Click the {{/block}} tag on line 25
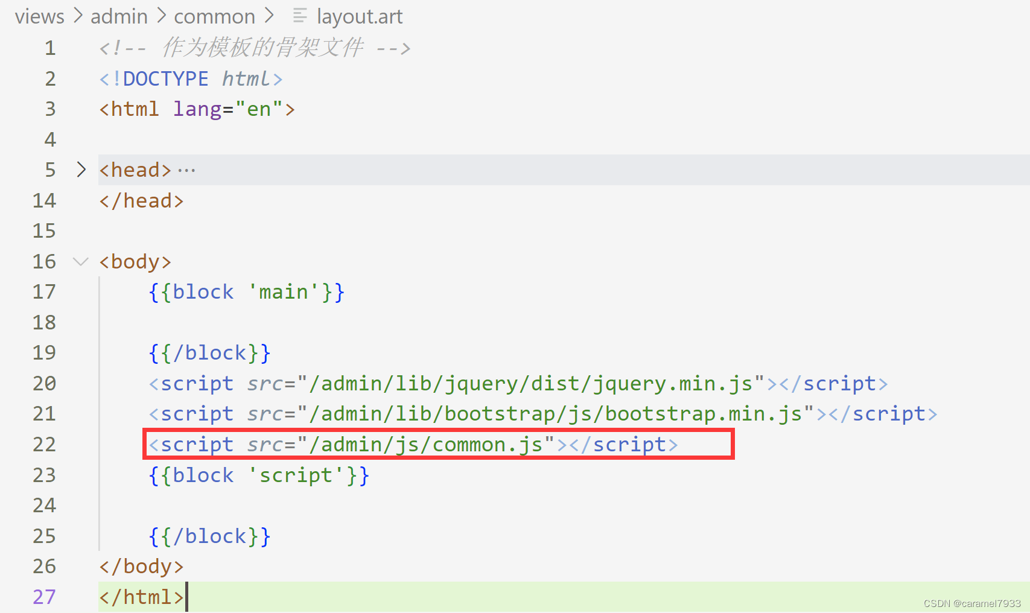1030x613 pixels. click(x=209, y=536)
